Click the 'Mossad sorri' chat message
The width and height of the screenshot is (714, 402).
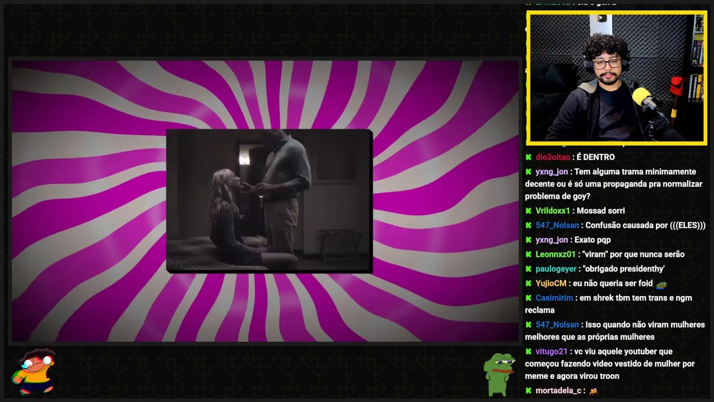[x=601, y=211]
